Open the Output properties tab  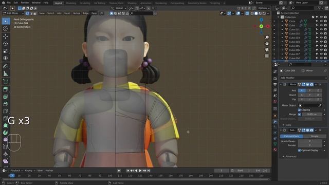pos(275,84)
